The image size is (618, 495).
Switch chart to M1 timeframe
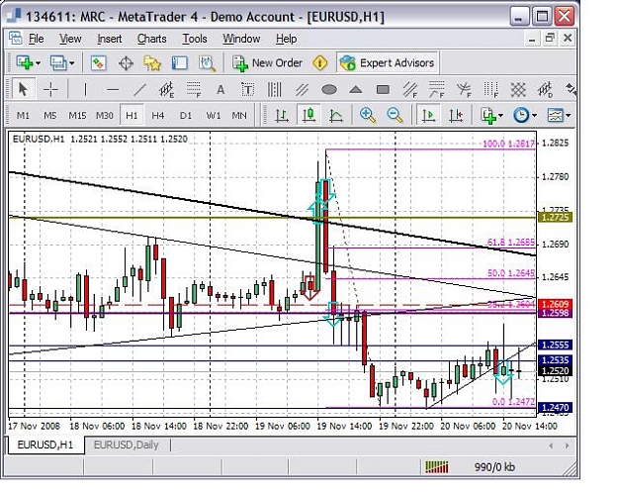point(23,116)
